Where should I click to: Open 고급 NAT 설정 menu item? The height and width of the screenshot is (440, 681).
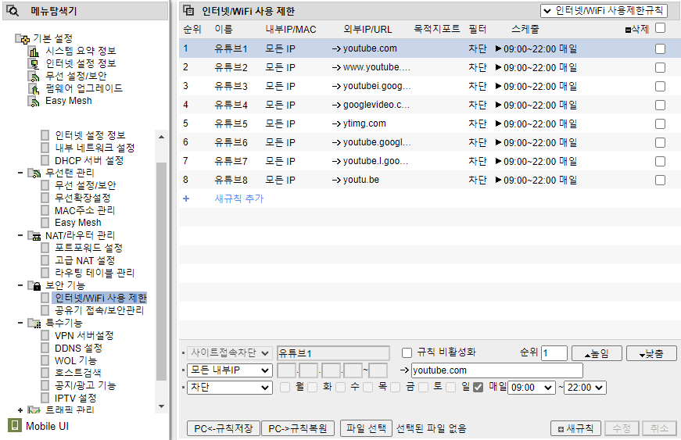click(84, 260)
